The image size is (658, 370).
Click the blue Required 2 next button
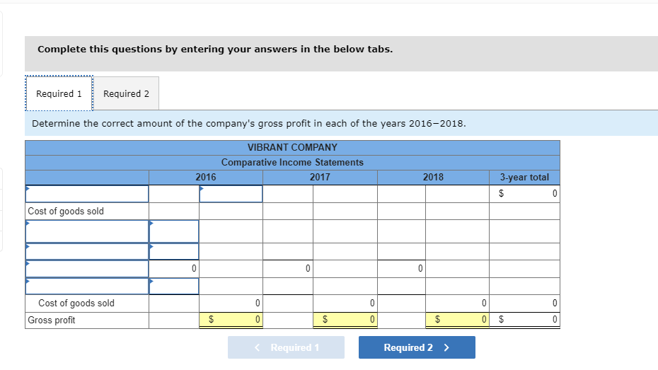pos(417,347)
